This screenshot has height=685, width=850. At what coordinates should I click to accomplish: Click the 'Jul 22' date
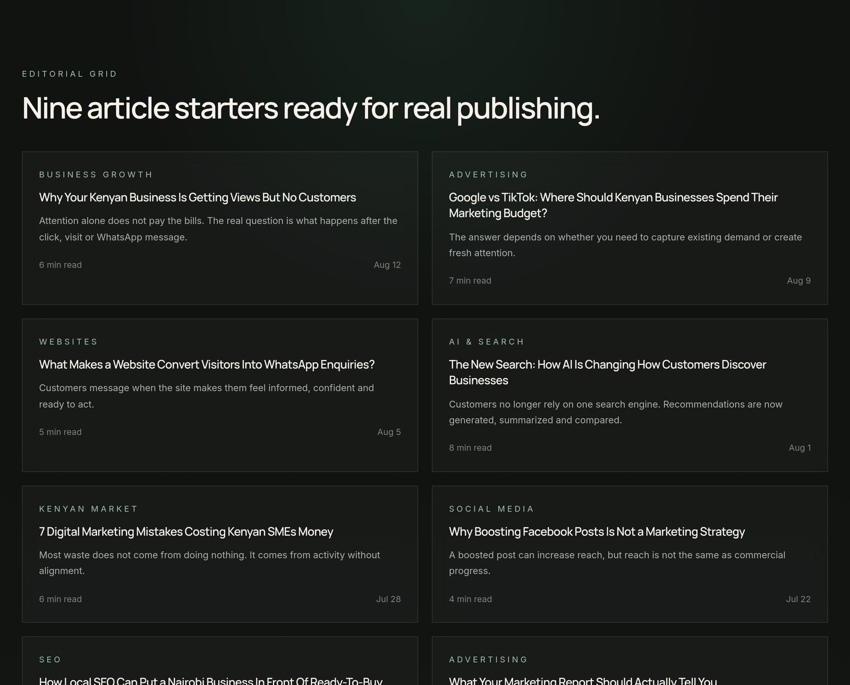798,599
